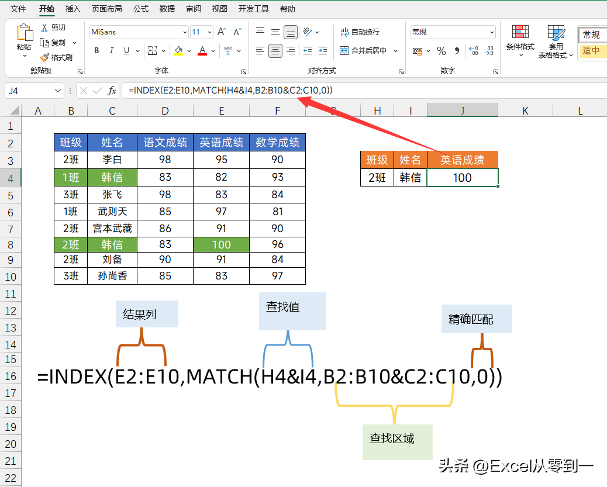Open the 文件 menu
Viewport: 607px width, 487px height.
[x=18, y=9]
